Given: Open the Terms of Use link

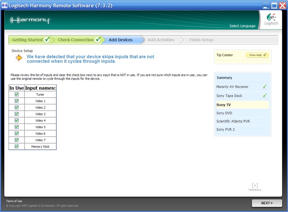Looking at the screenshot, I should 14,201.
